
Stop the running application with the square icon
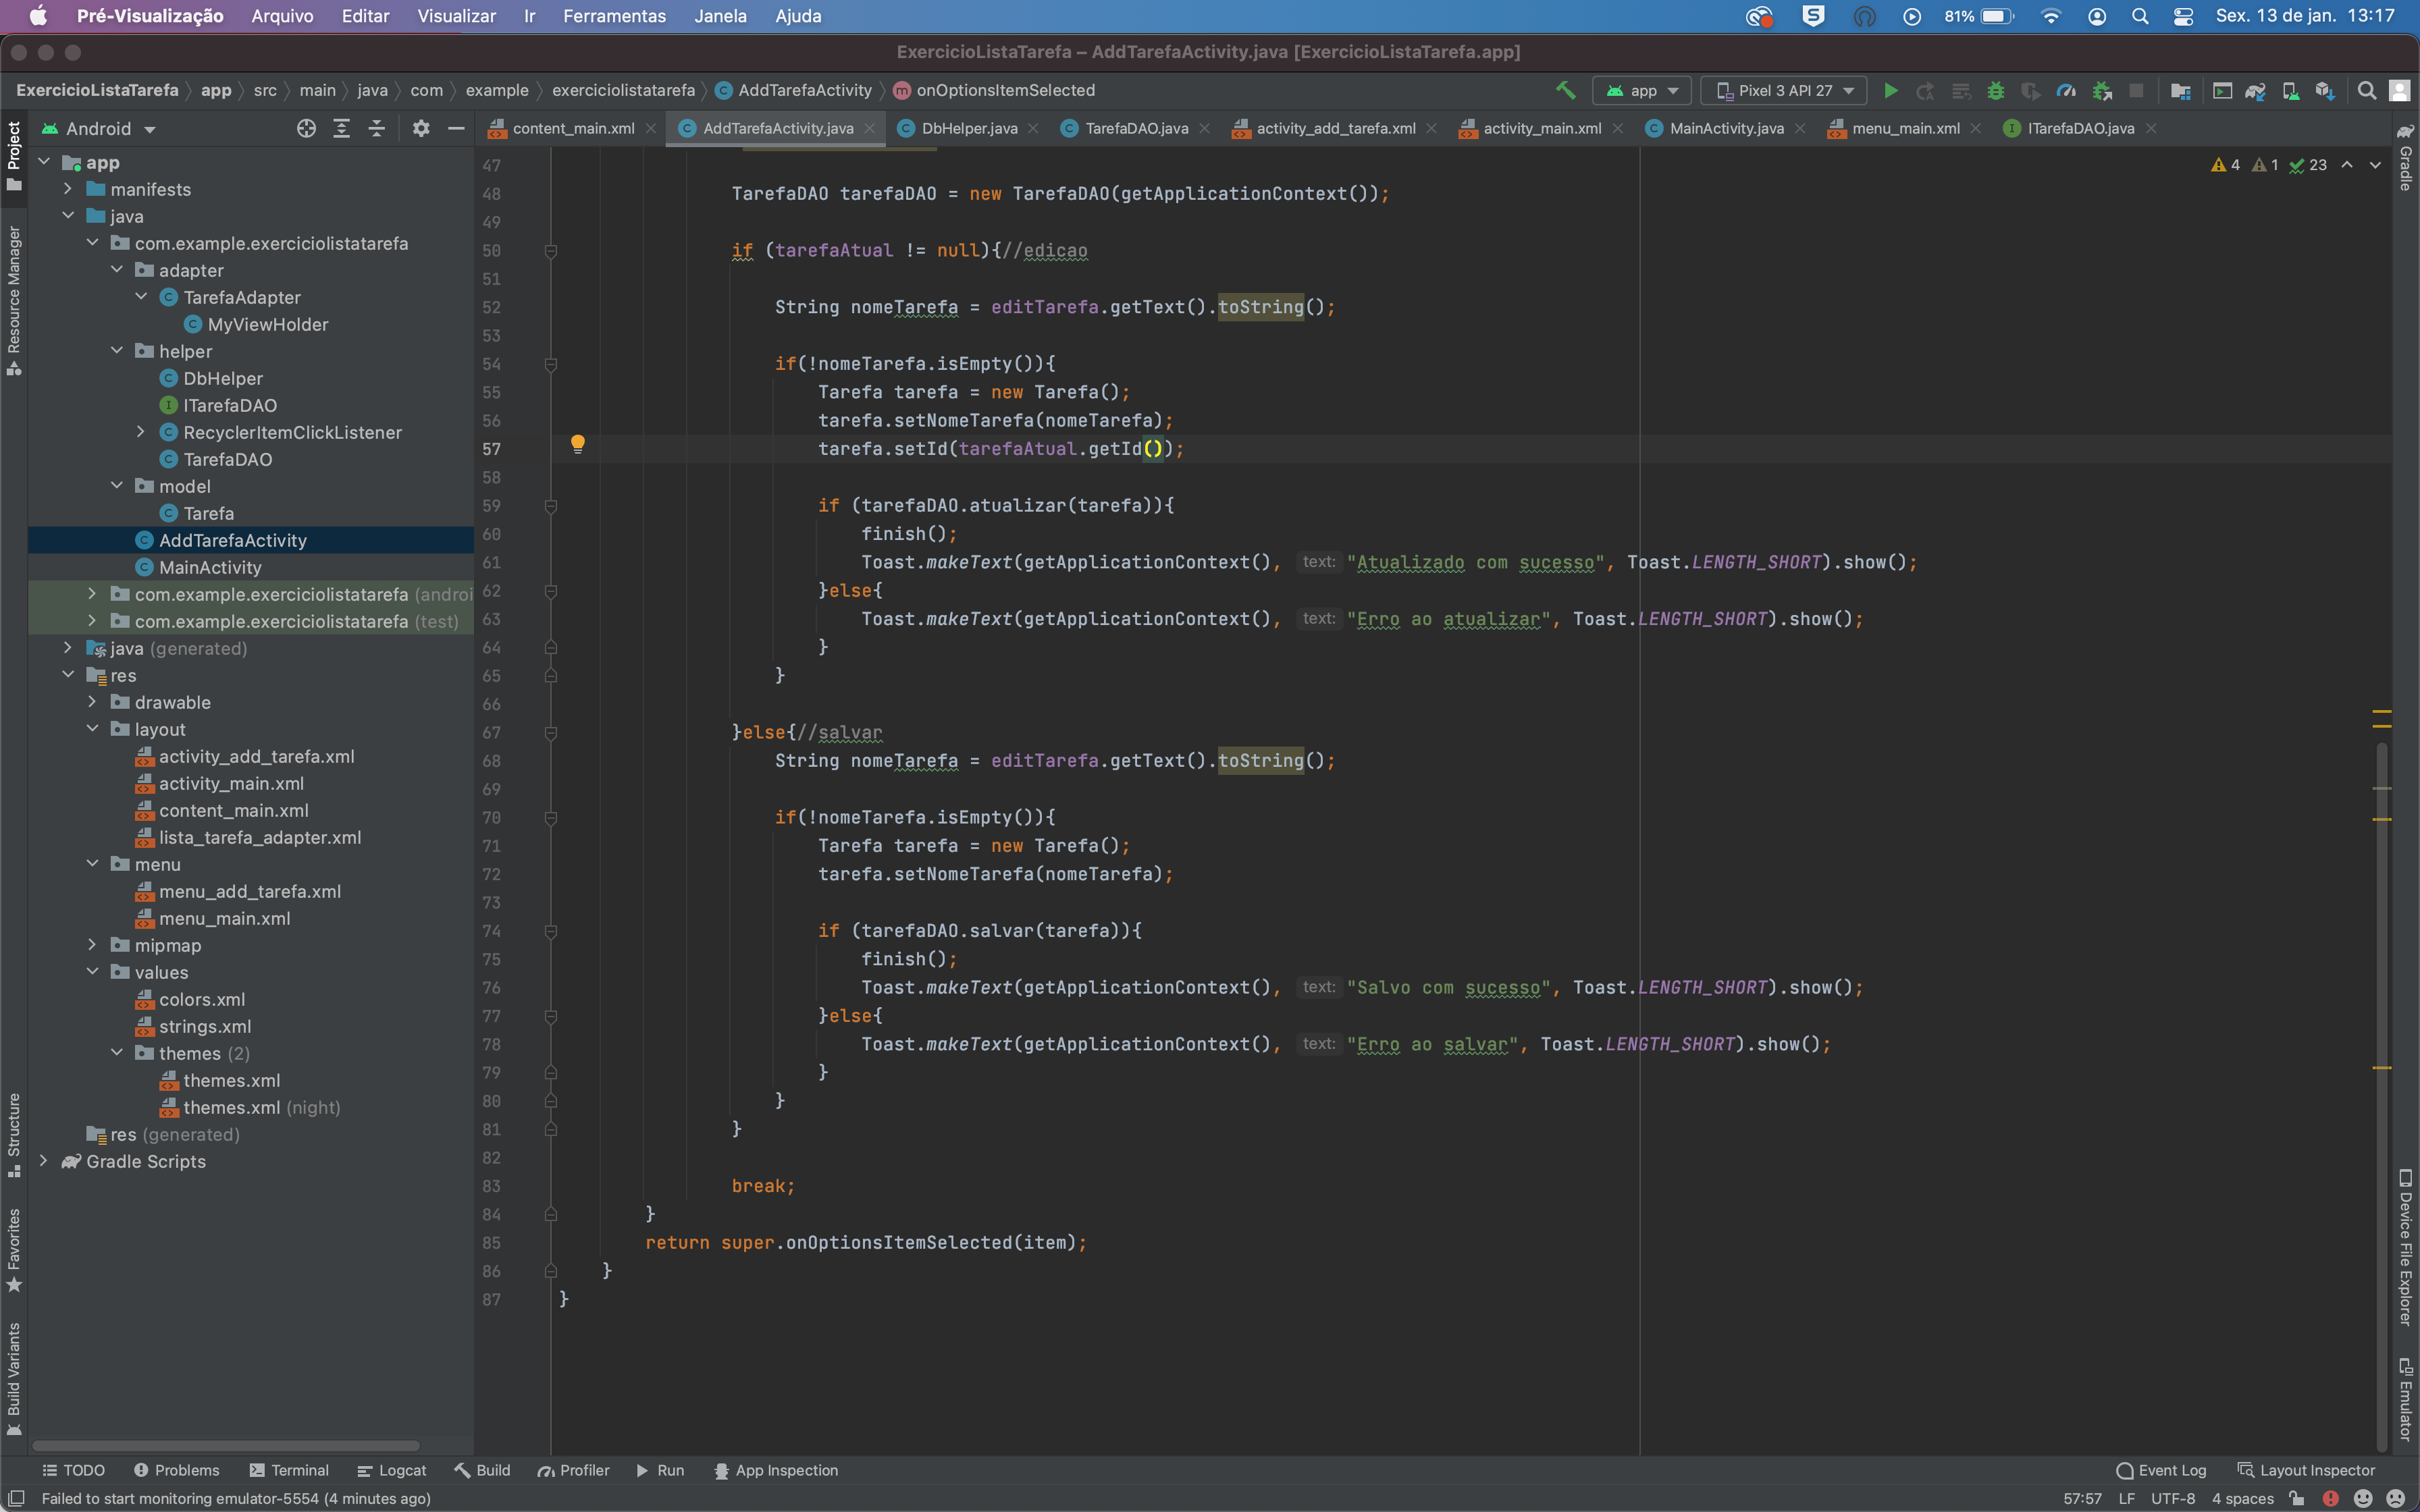click(x=2138, y=90)
